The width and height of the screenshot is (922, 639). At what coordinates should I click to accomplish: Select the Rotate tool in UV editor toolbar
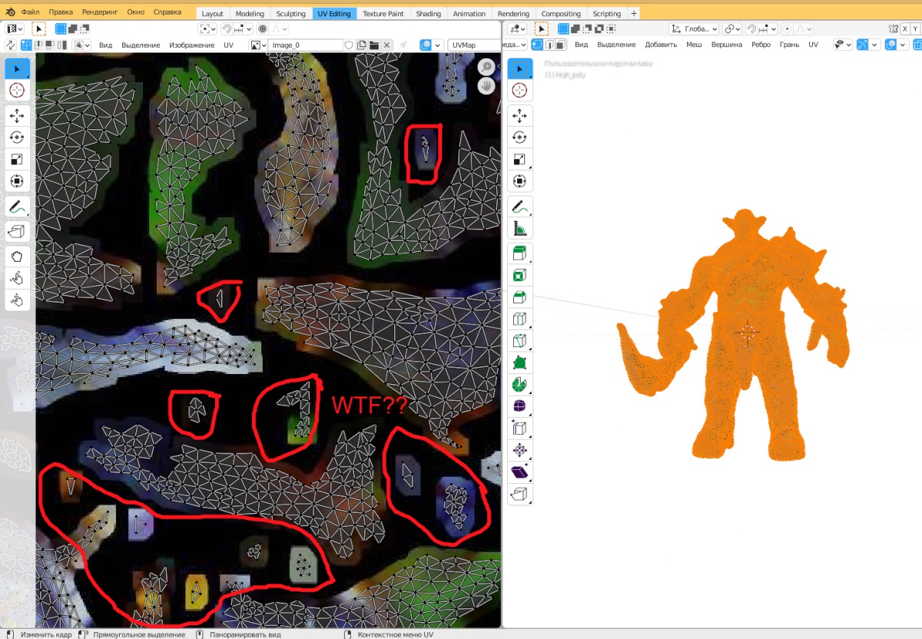click(x=17, y=137)
